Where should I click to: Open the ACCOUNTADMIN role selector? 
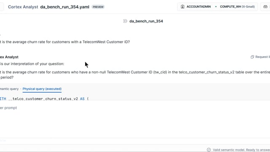coord(196,7)
